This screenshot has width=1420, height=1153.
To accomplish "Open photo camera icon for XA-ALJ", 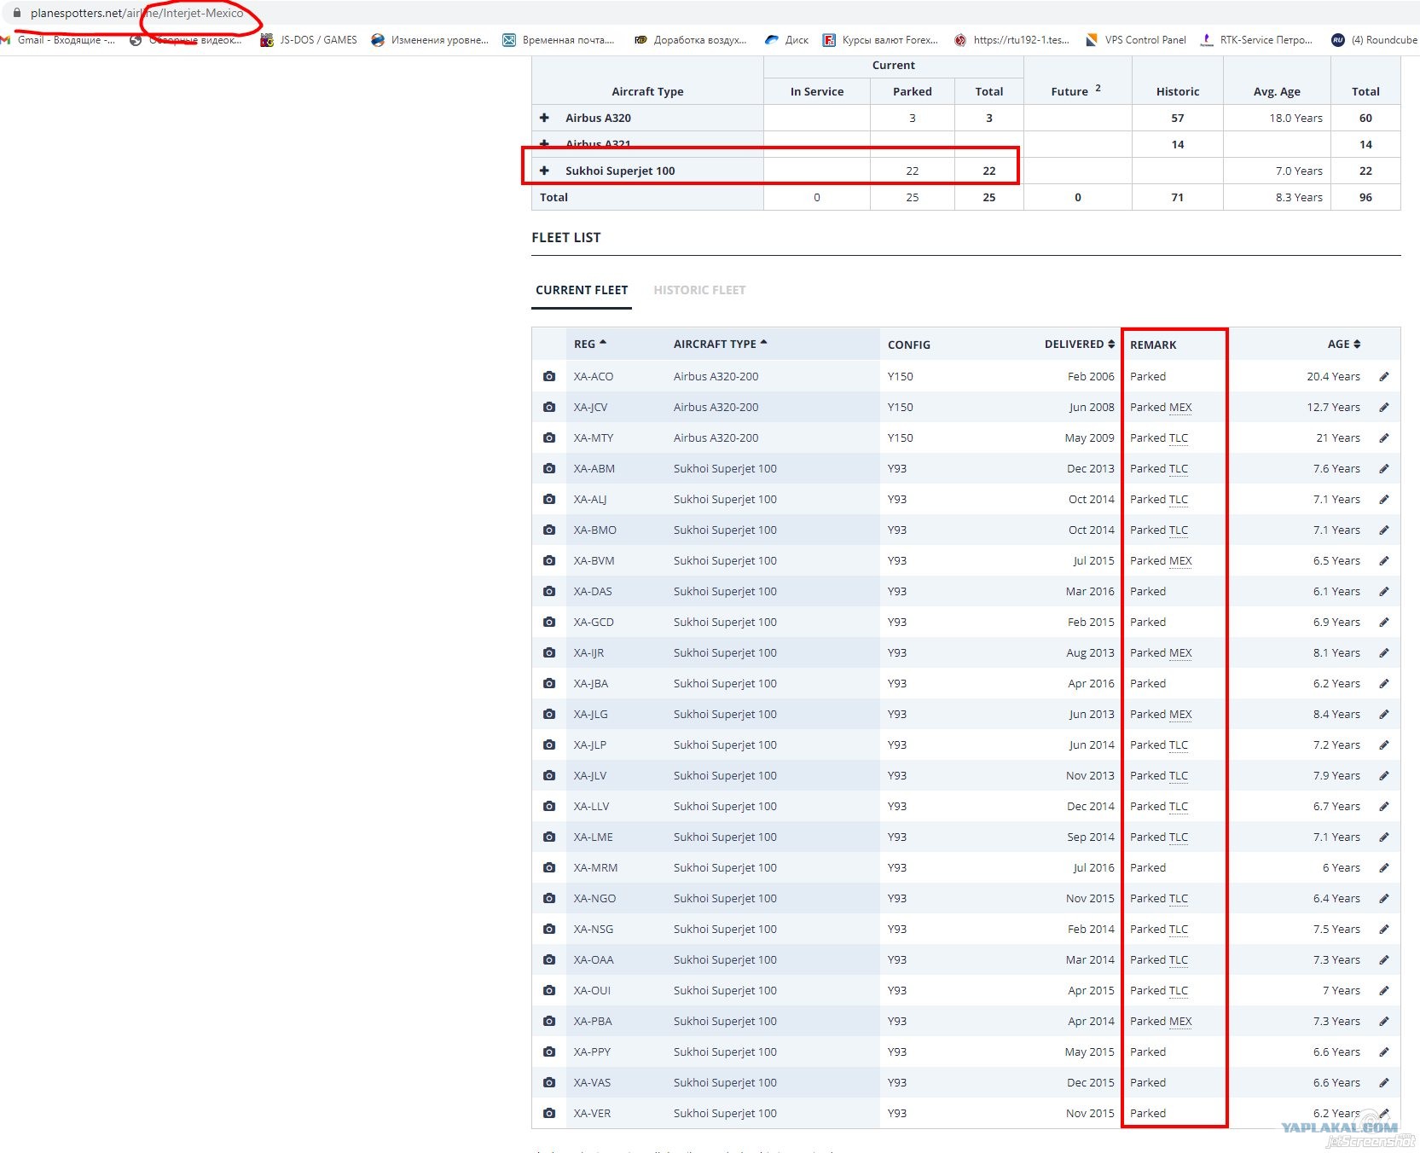I will [x=549, y=499].
